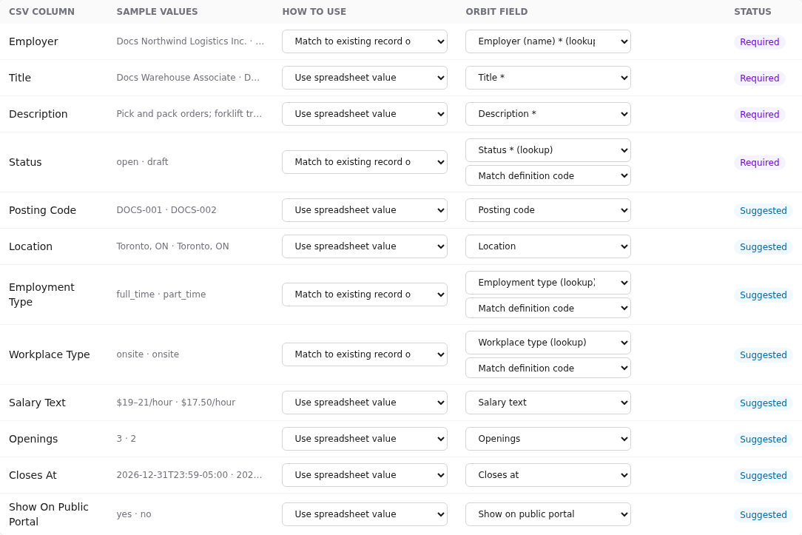Click the 'HOW TO USE' header
Screen dimensions: 802x535
click(314, 12)
